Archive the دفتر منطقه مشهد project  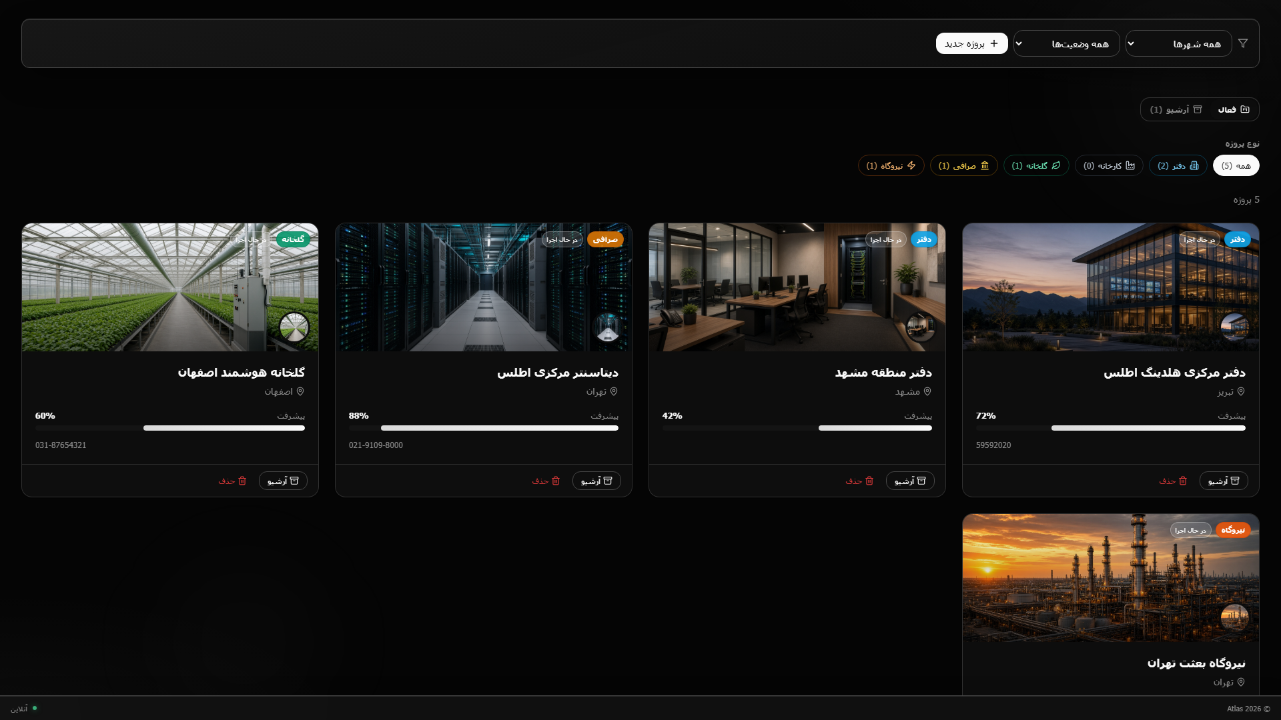click(x=910, y=481)
